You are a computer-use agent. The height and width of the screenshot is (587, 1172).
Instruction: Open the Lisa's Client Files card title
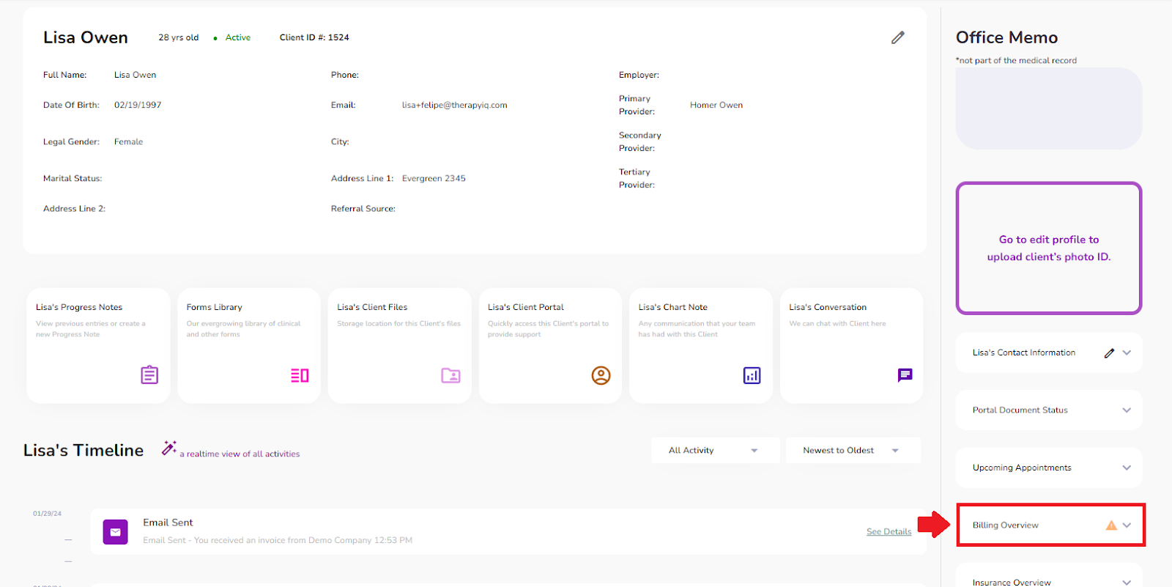pos(372,308)
